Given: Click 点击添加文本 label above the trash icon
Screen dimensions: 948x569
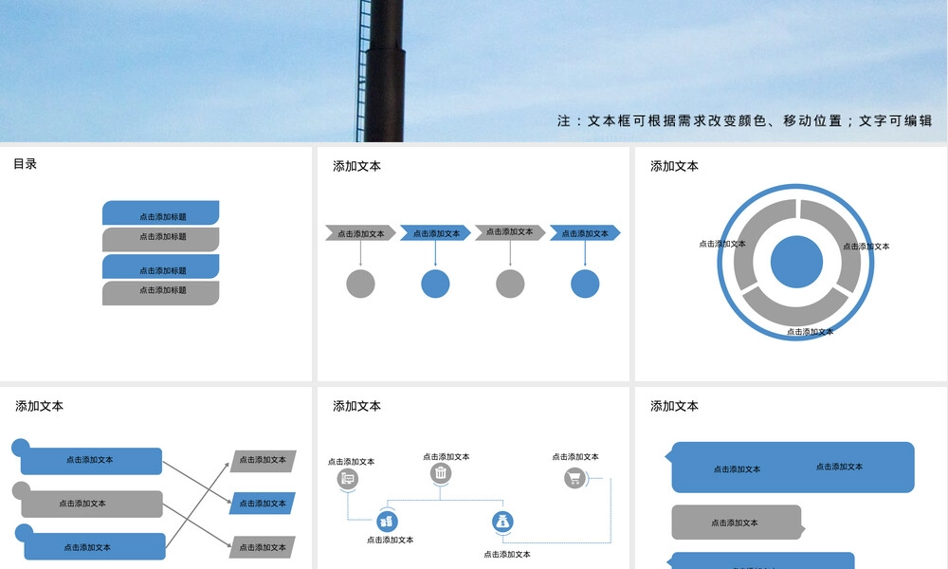Looking at the screenshot, I should tap(447, 456).
